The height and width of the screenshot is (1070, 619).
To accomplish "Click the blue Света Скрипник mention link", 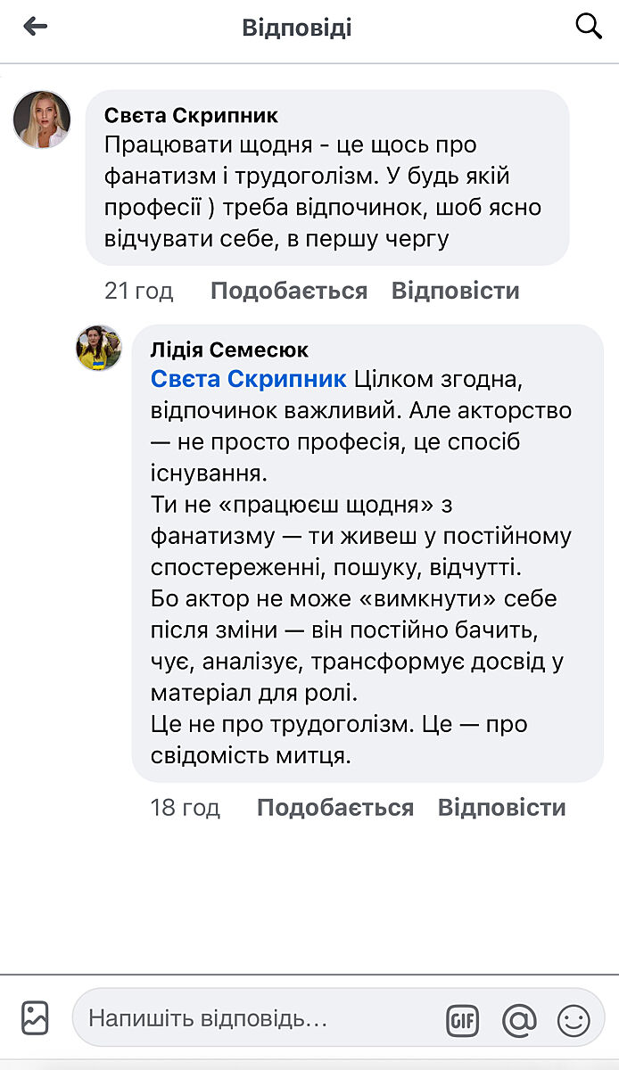I will pos(249,380).
